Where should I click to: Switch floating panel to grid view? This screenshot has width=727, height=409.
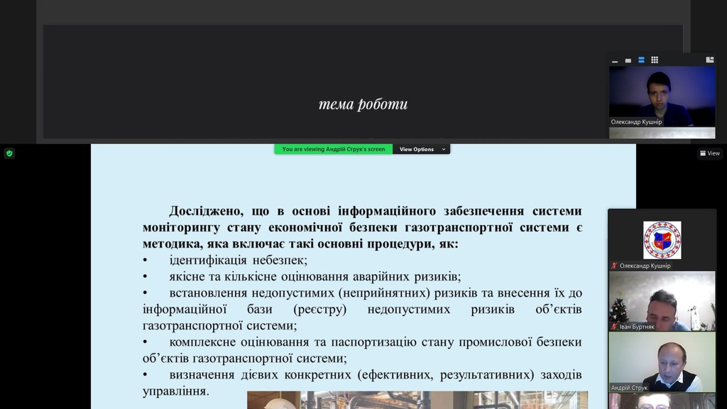pos(655,60)
